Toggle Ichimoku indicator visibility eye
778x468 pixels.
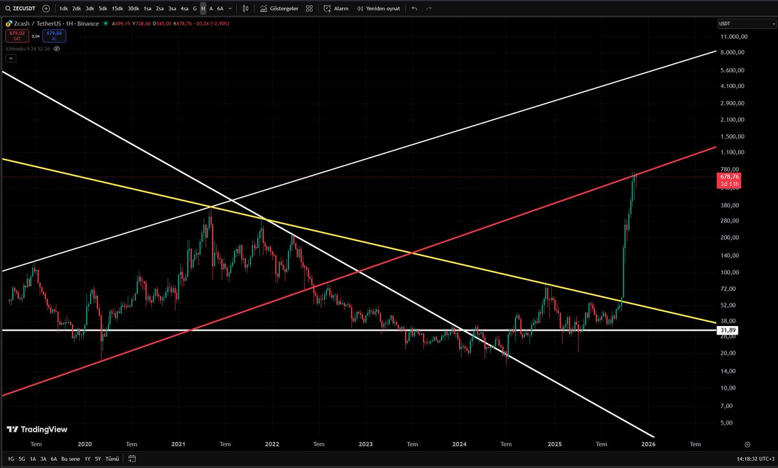pyautogui.click(x=57, y=49)
